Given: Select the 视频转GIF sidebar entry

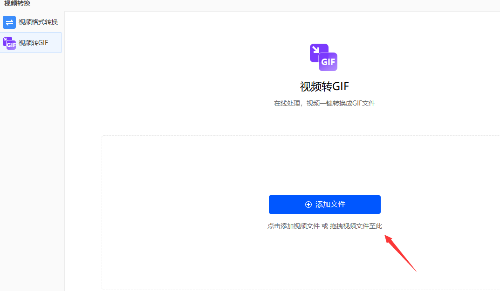Looking at the screenshot, I should coord(31,43).
